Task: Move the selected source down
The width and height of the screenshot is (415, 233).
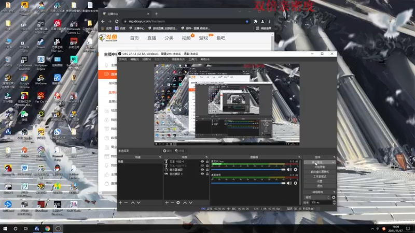Action: [190, 202]
